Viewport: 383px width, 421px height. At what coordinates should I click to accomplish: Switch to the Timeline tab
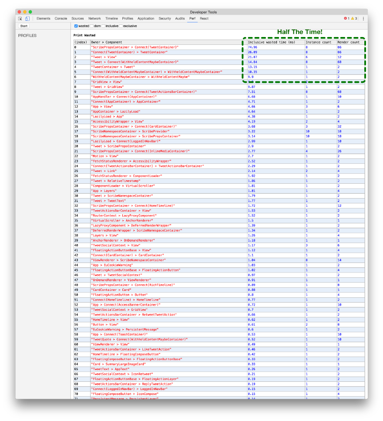(x=111, y=19)
